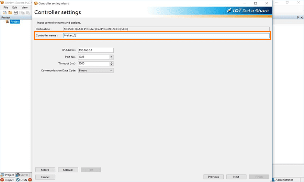The image size is (304, 182).
Task: Click the wizard title bar app icon
Action: click(36, 3)
